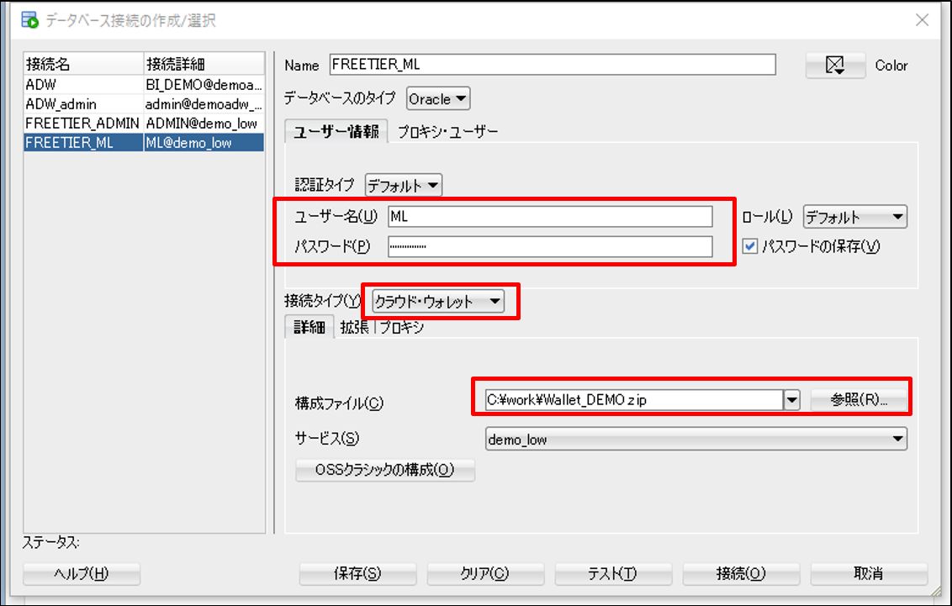Expand the connection type Cloud Wallet dropdown
The image size is (952, 606).
tap(438, 302)
